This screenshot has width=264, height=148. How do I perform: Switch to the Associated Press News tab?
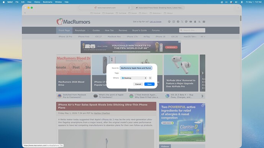pos(159,8)
